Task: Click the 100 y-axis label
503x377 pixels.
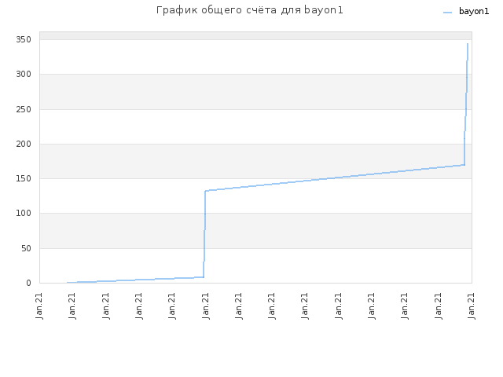Action: (x=24, y=214)
